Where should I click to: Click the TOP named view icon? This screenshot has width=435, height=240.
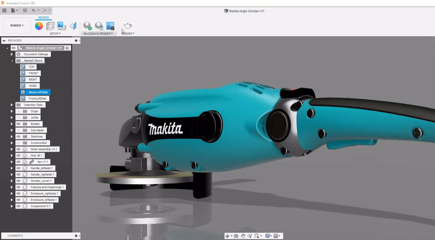pyautogui.click(x=23, y=67)
